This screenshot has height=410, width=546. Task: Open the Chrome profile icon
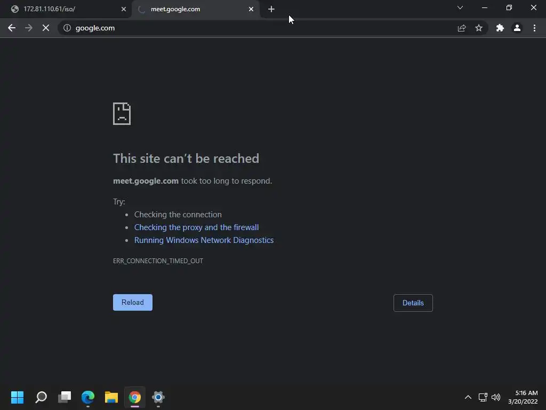(517, 28)
